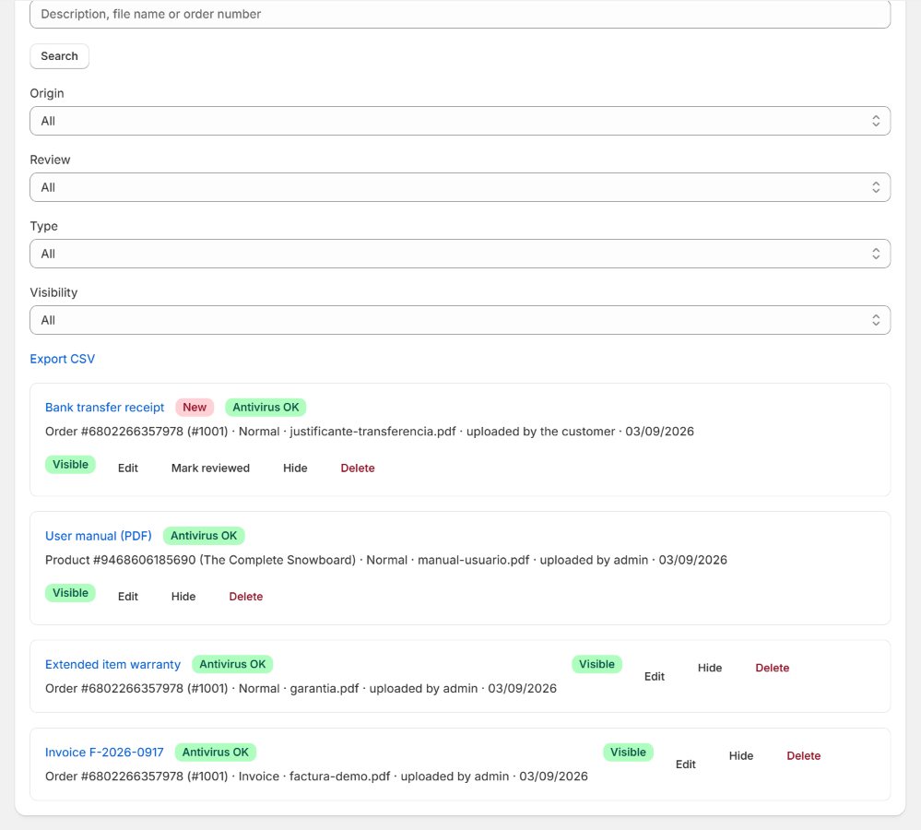Hide the Invoice F-2026-0917 document
Image resolution: width=921 pixels, height=830 pixels.
[741, 756]
